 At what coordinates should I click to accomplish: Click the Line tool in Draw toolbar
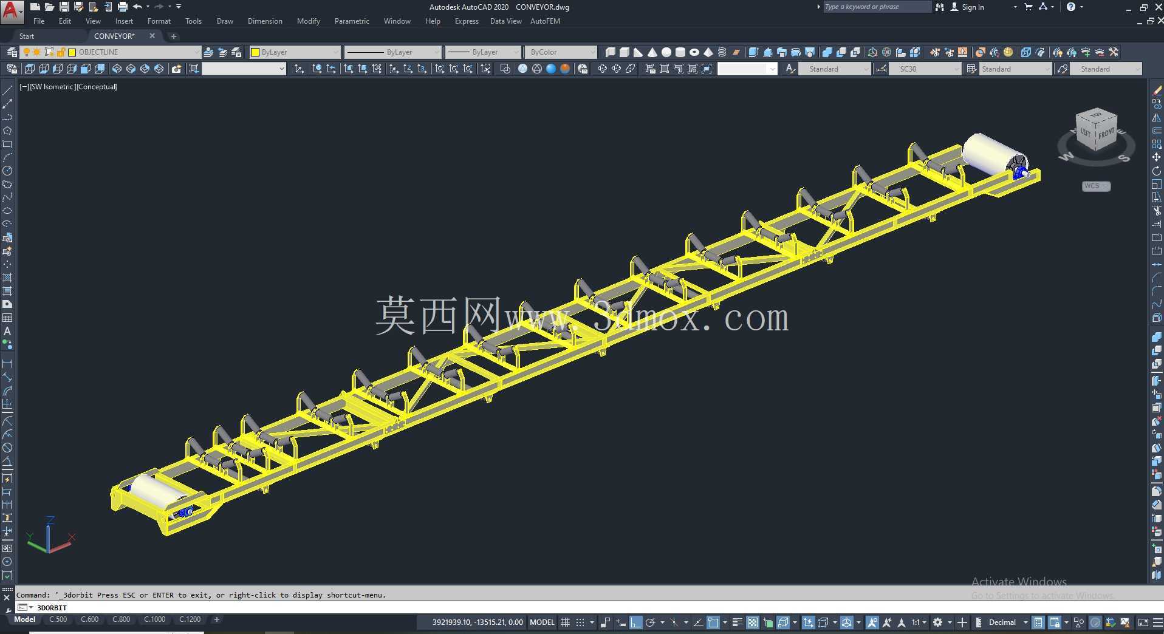pos(7,90)
